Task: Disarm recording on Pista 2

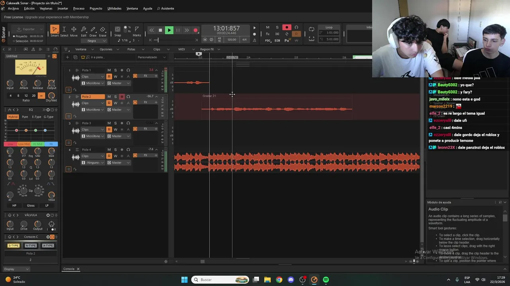Action: (122, 97)
